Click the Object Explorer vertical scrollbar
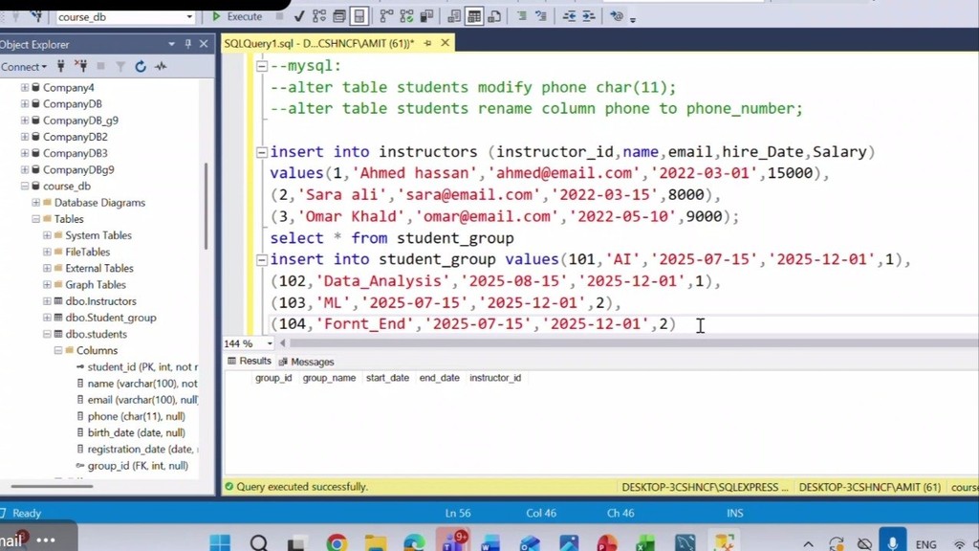This screenshot has width=979, height=551. (206, 207)
